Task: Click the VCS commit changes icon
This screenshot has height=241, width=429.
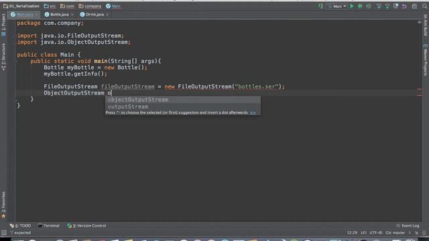Action: click(x=387, y=6)
